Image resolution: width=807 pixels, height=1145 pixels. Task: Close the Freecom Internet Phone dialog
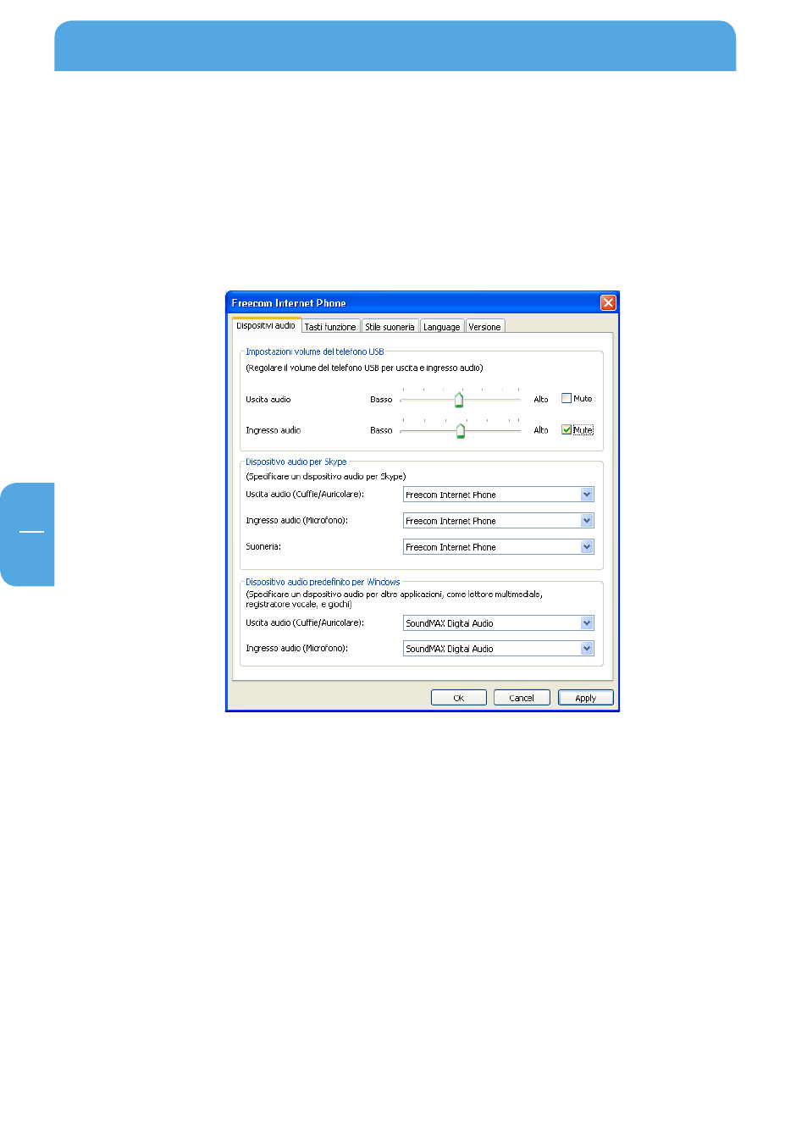(608, 302)
